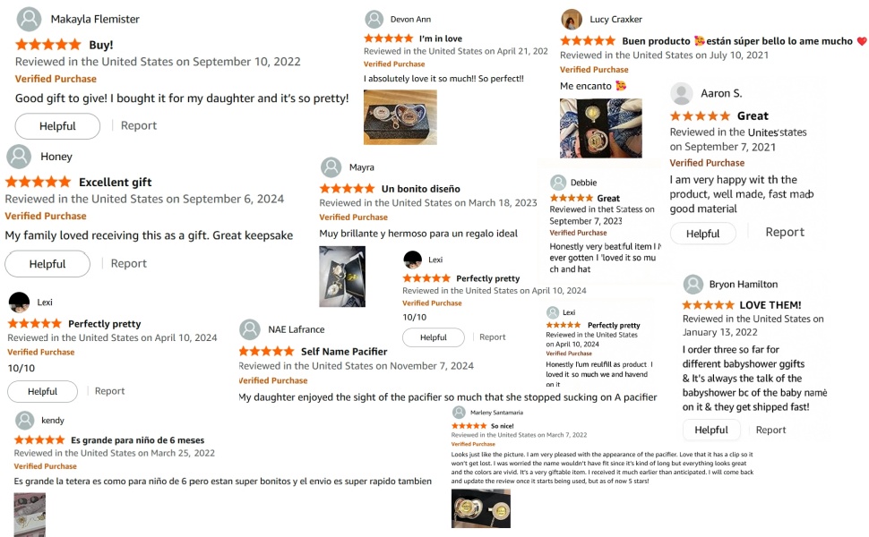
Task: Click Makayla Flemister's profile avatar
Action: (x=29, y=19)
